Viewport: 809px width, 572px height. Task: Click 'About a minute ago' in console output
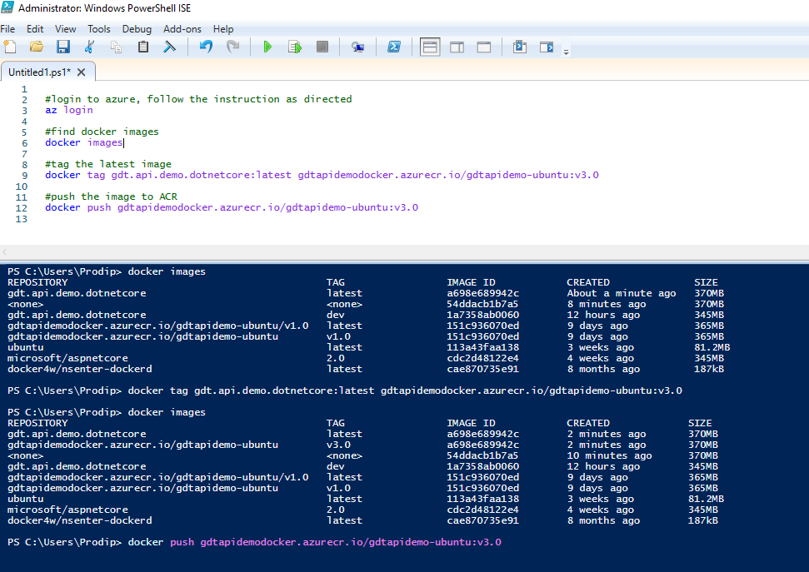622,293
